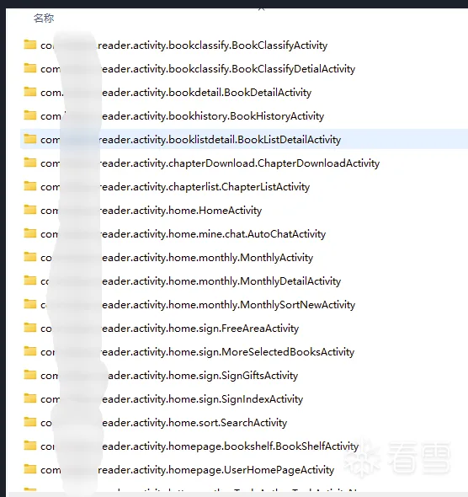Viewport: 468px width, 497px height.
Task: Click folder name ending sign.SignIndexActivity
Action: click(172, 399)
